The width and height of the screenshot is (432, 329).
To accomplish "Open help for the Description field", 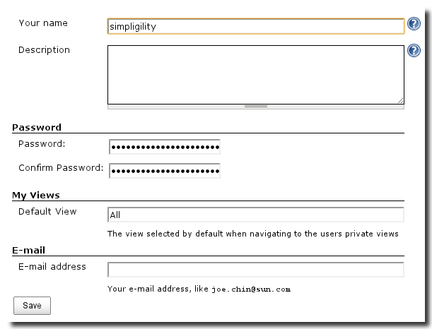I will [415, 51].
